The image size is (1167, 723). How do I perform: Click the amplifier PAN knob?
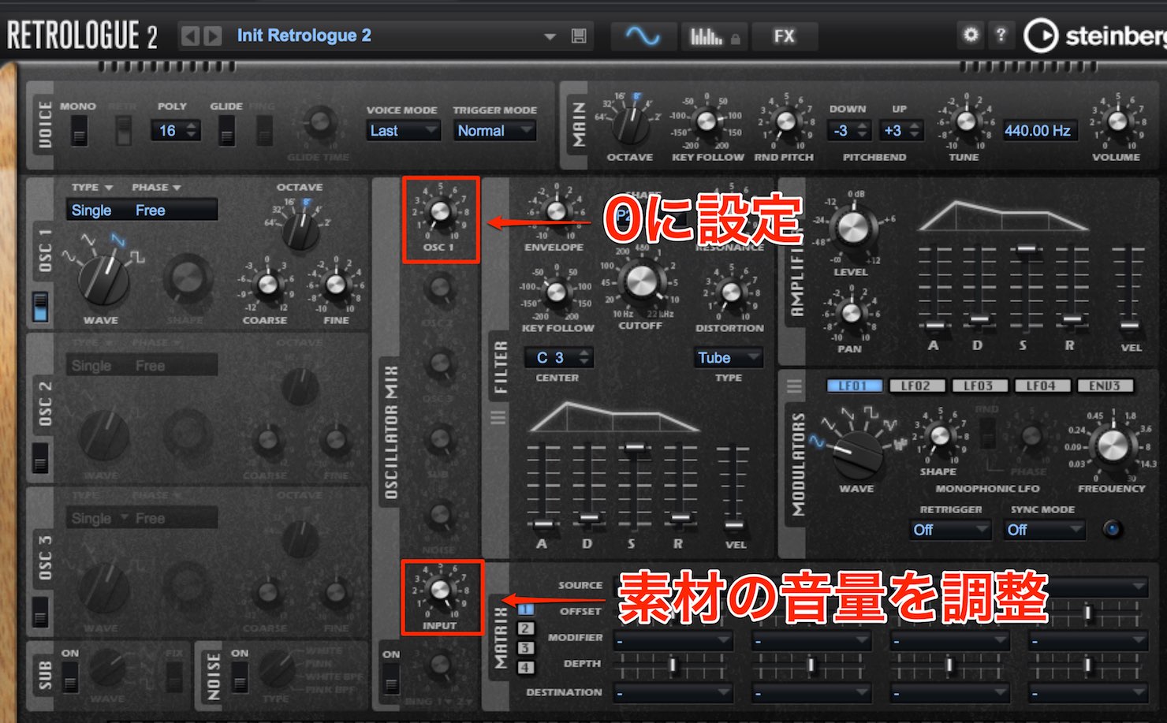[x=851, y=313]
